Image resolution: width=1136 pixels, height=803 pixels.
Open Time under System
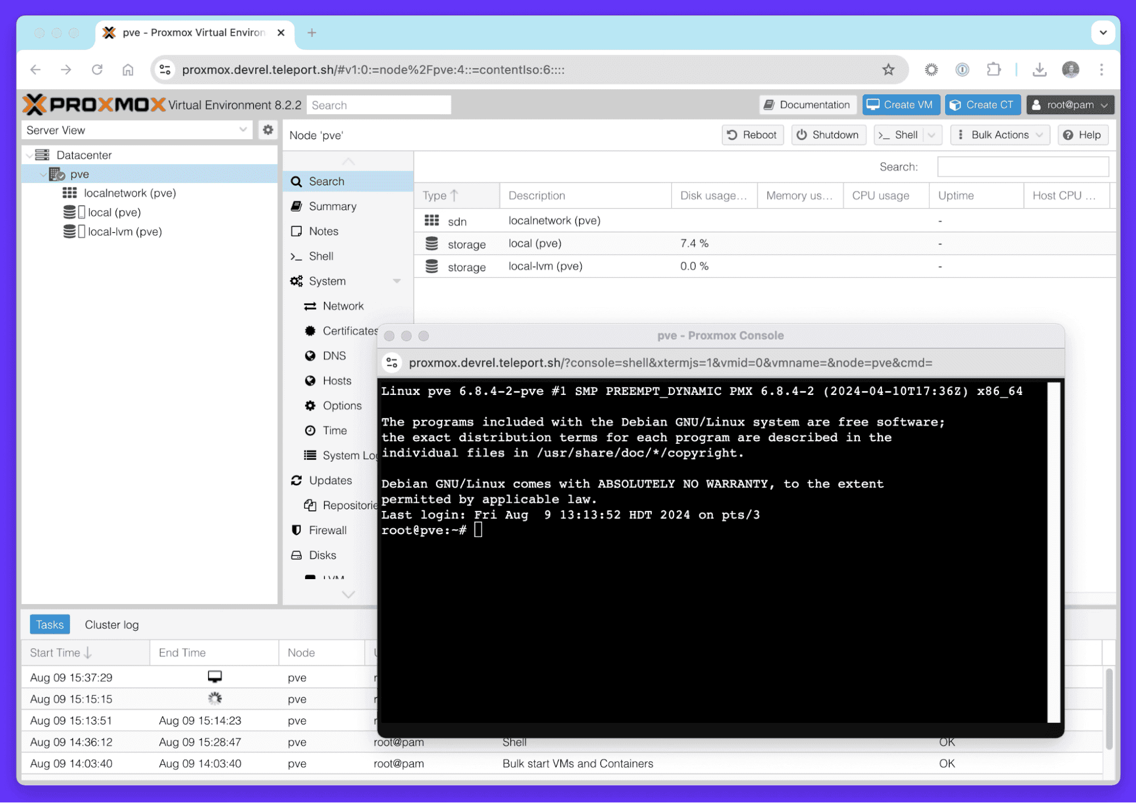[334, 431]
